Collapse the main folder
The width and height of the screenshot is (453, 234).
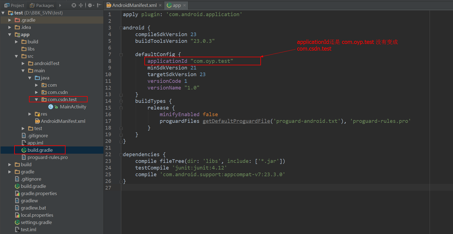point(23,71)
